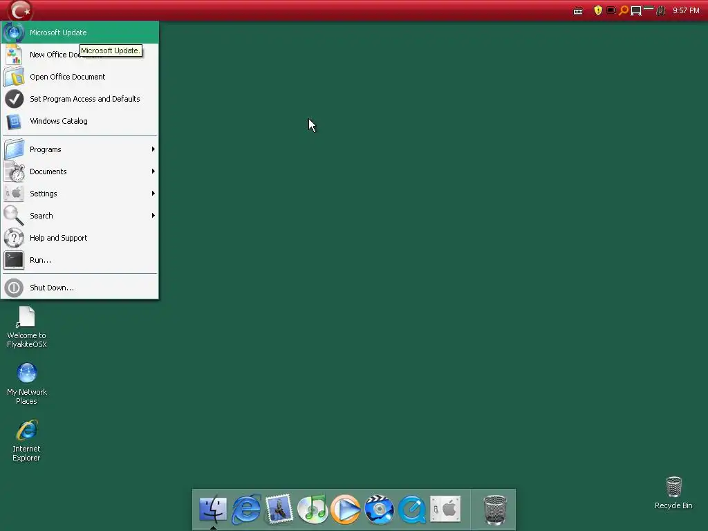Click the Microsoft Update globe icon

click(x=14, y=32)
